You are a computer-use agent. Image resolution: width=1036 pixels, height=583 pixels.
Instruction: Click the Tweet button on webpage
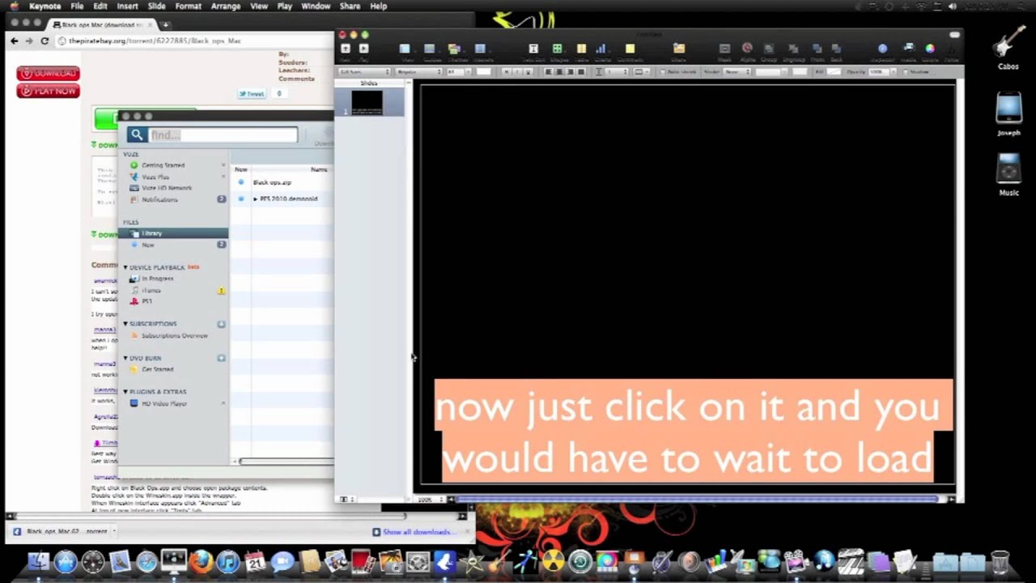click(x=253, y=94)
